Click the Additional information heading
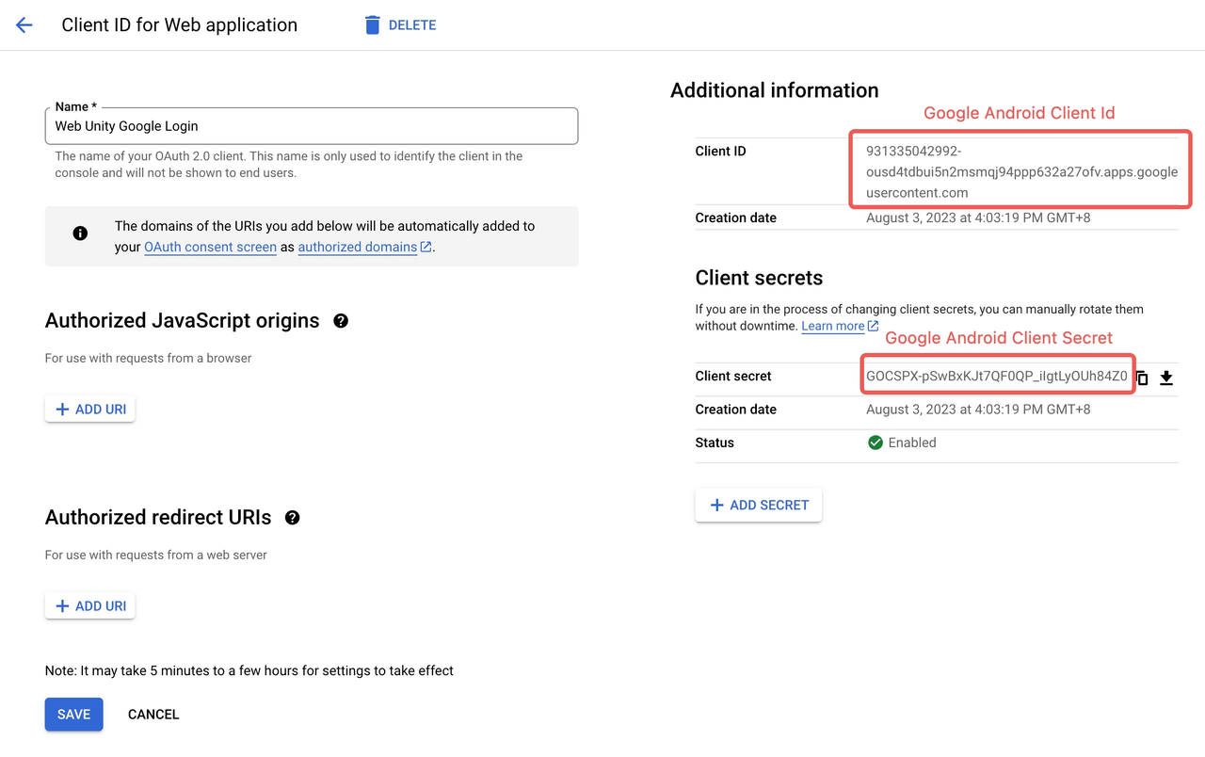Viewport: 1205px width, 757px height. 775,90
